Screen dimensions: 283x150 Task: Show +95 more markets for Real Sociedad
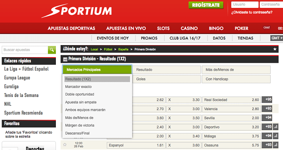267,99
